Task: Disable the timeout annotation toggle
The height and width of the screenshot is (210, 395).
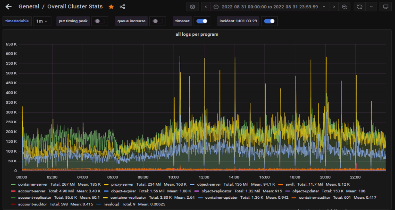Action: click(x=202, y=21)
